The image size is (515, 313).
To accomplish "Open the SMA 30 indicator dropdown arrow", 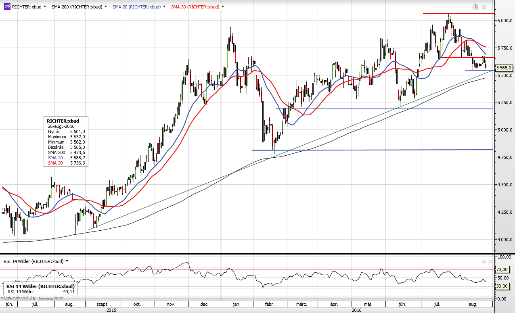I will pyautogui.click(x=223, y=7).
